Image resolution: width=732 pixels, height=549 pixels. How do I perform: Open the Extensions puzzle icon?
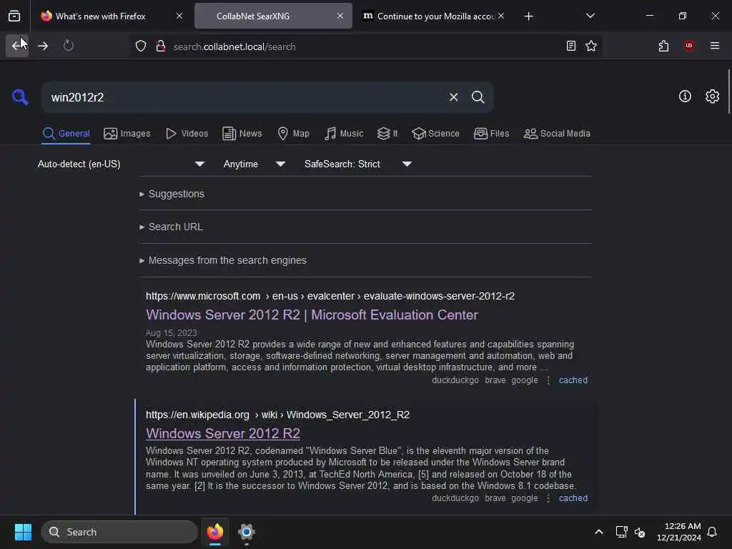663,46
